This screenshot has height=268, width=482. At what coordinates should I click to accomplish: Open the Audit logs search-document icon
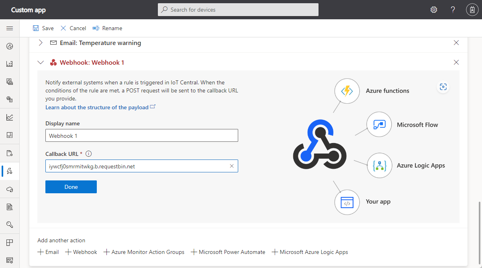[10, 207]
